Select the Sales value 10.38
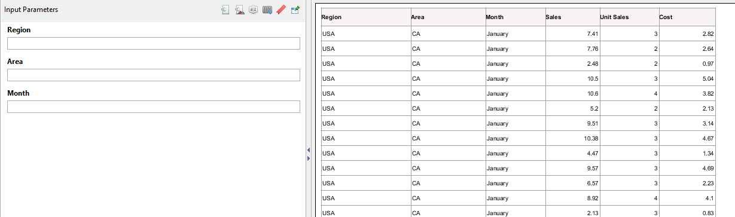The image size is (735, 217). click(591, 138)
